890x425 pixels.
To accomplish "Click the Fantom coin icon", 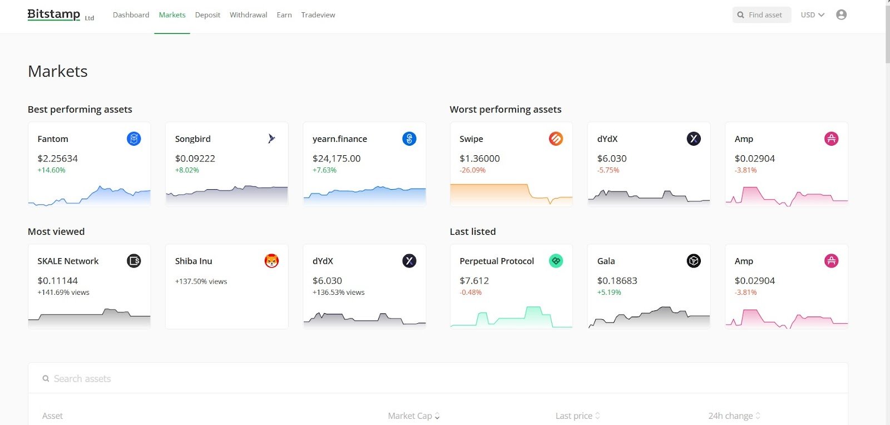I will pos(133,139).
